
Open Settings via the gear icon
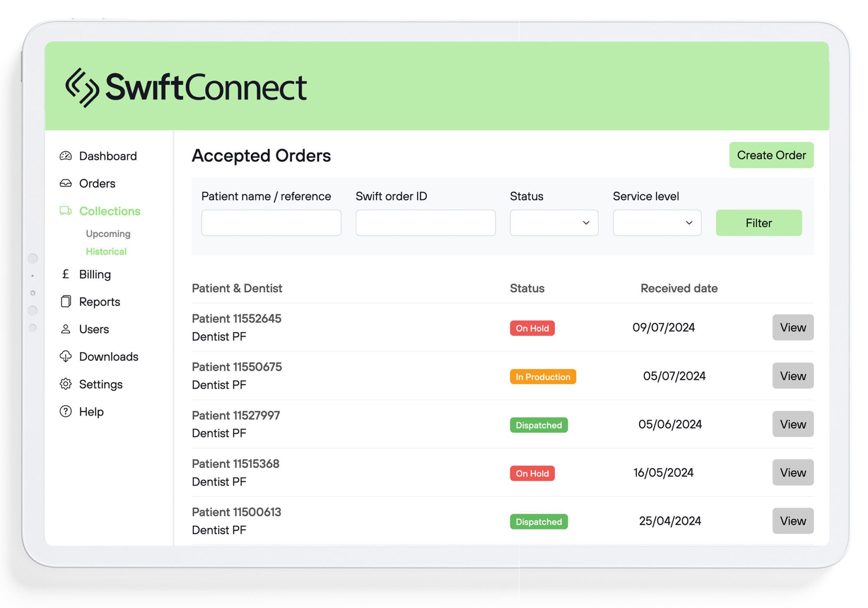66,384
